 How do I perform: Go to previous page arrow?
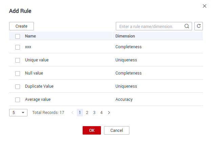(72, 113)
